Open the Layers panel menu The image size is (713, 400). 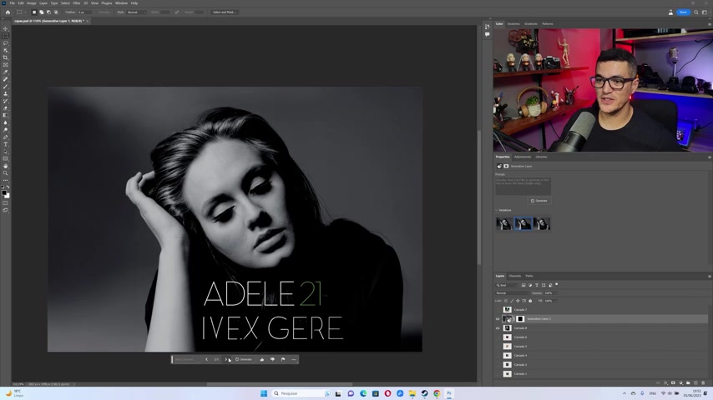tap(710, 276)
